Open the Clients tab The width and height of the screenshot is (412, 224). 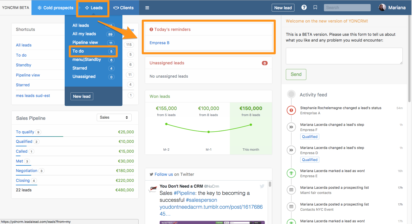coord(124,8)
